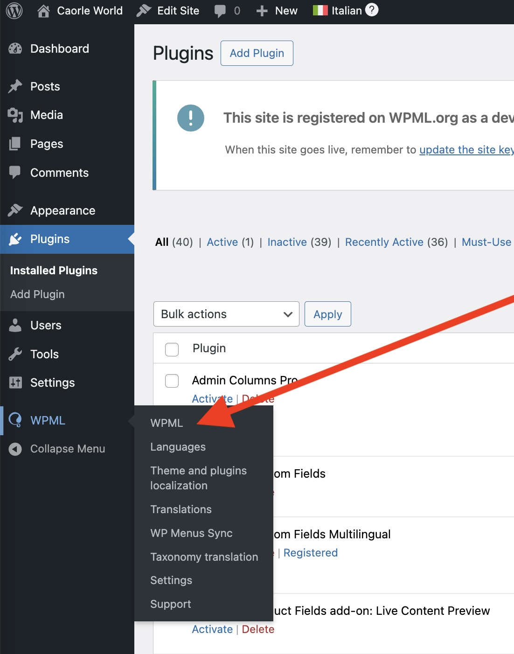Click the WordPress logo in admin bar
This screenshot has height=654, width=514.
click(14, 11)
